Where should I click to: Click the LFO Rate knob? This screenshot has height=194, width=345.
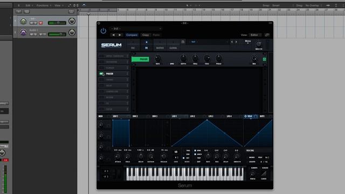(x=208, y=156)
